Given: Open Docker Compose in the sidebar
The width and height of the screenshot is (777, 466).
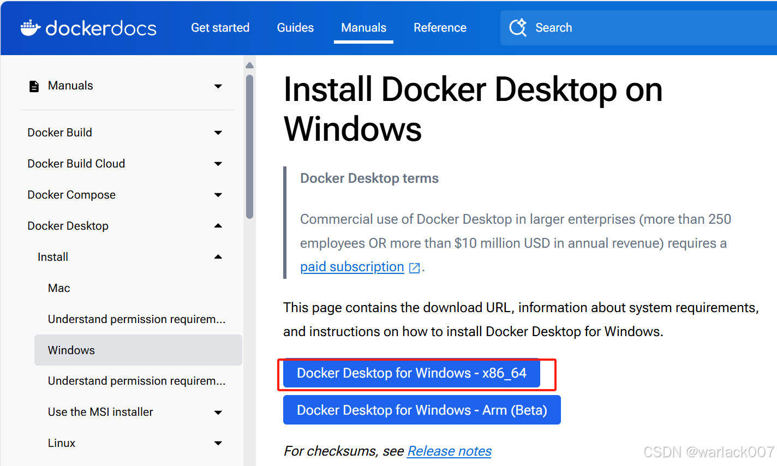Looking at the screenshot, I should click(71, 195).
